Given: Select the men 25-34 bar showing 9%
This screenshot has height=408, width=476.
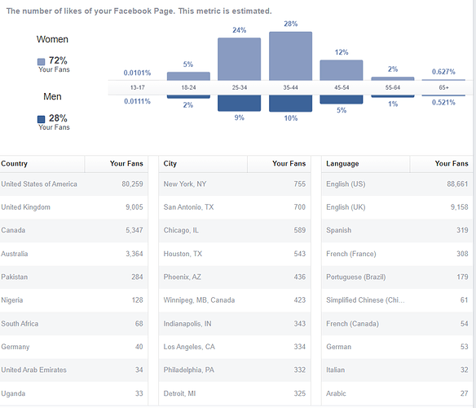Looking at the screenshot, I should pyautogui.click(x=239, y=103).
